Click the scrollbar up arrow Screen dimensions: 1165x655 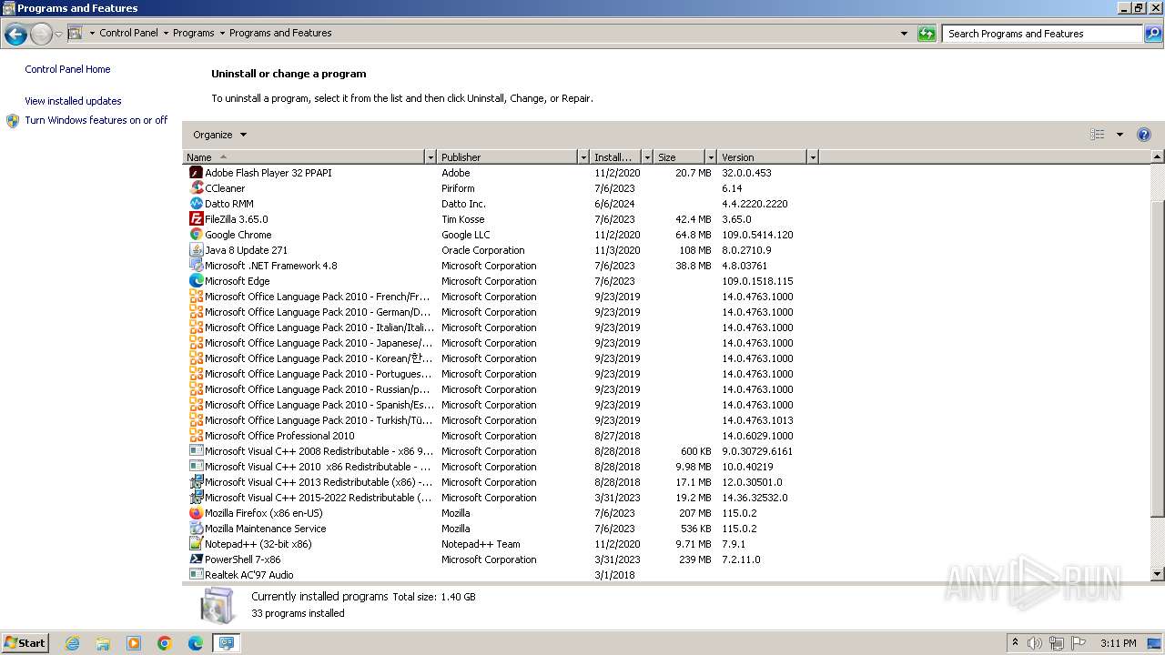(1158, 157)
